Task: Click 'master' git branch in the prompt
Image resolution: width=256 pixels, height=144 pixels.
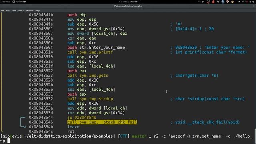Action: point(139,136)
